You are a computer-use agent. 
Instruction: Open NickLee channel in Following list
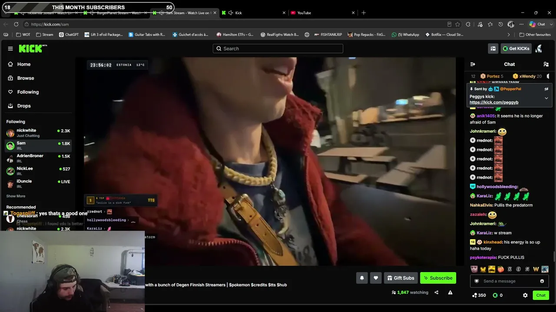[38, 171]
